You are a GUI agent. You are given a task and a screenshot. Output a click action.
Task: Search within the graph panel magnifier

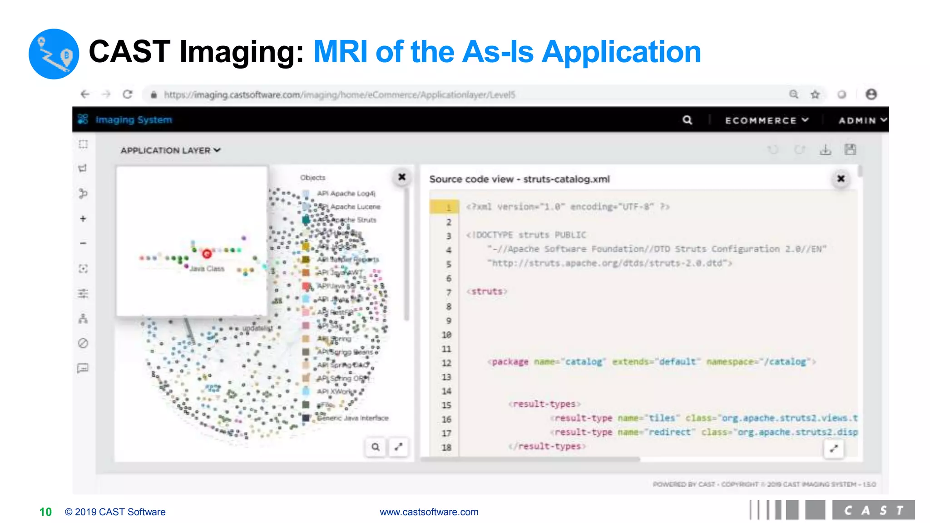pyautogui.click(x=376, y=447)
